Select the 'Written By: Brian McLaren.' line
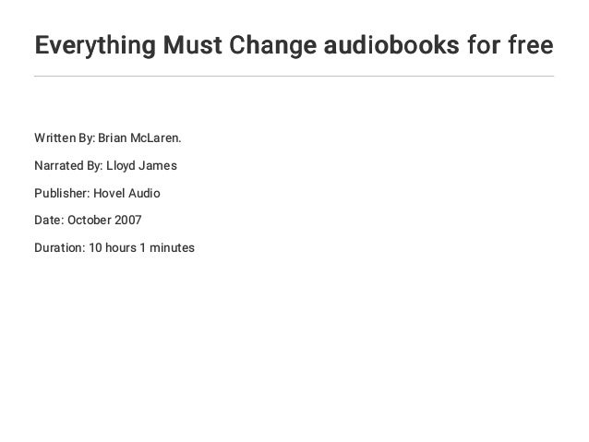The image size is (589, 442). pyautogui.click(x=108, y=138)
